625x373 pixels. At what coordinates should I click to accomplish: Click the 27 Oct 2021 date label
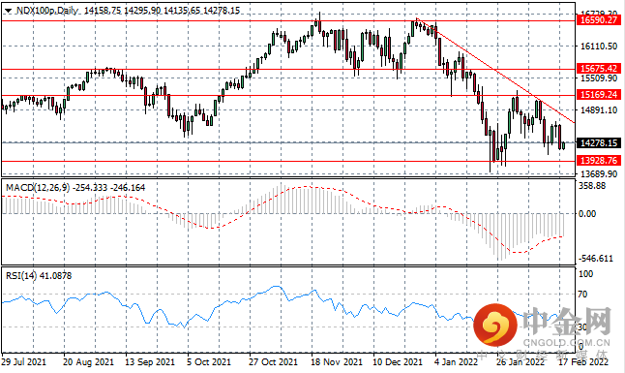coord(273,362)
